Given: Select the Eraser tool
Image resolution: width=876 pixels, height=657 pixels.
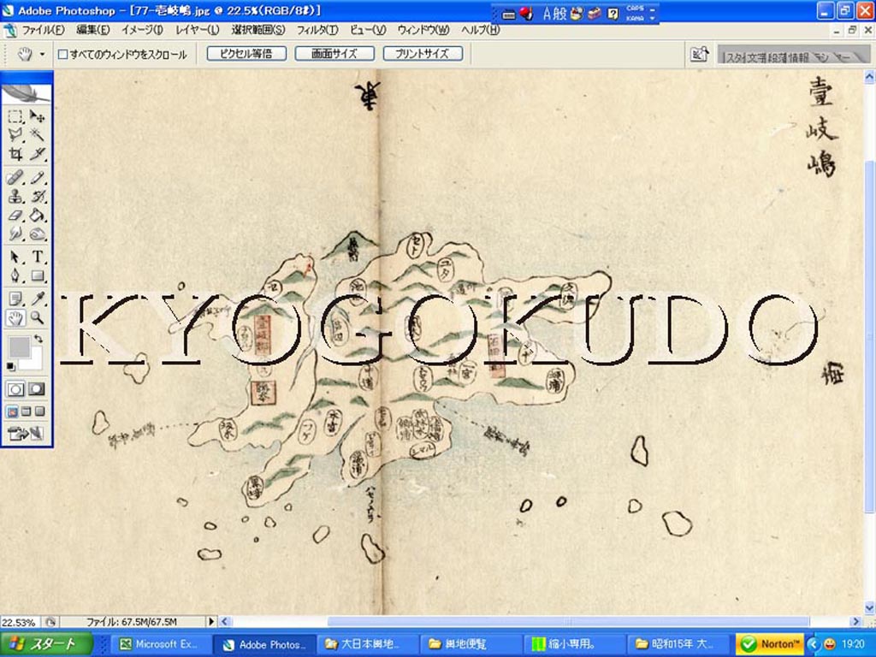Looking at the screenshot, I should click(15, 215).
